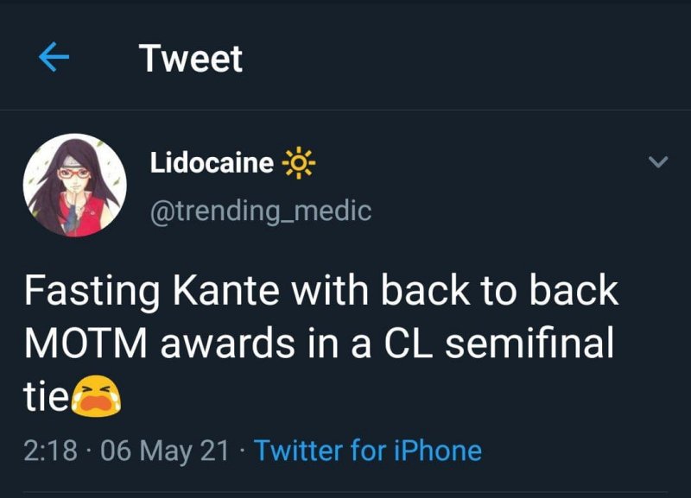Click the sun emoji beside Lidocaine
Image resolution: width=691 pixels, height=498 pixels.
(x=300, y=162)
